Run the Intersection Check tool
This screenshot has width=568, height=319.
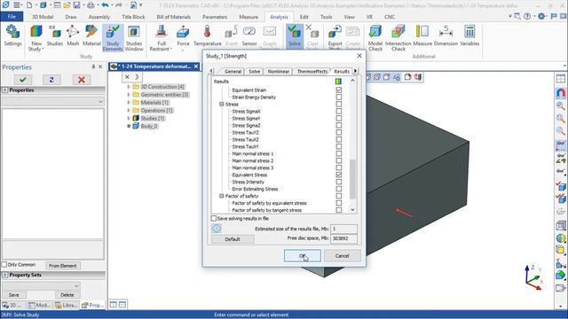[x=398, y=37]
